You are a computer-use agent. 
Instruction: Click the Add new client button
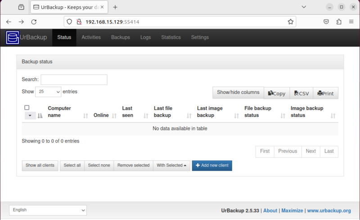212,166
